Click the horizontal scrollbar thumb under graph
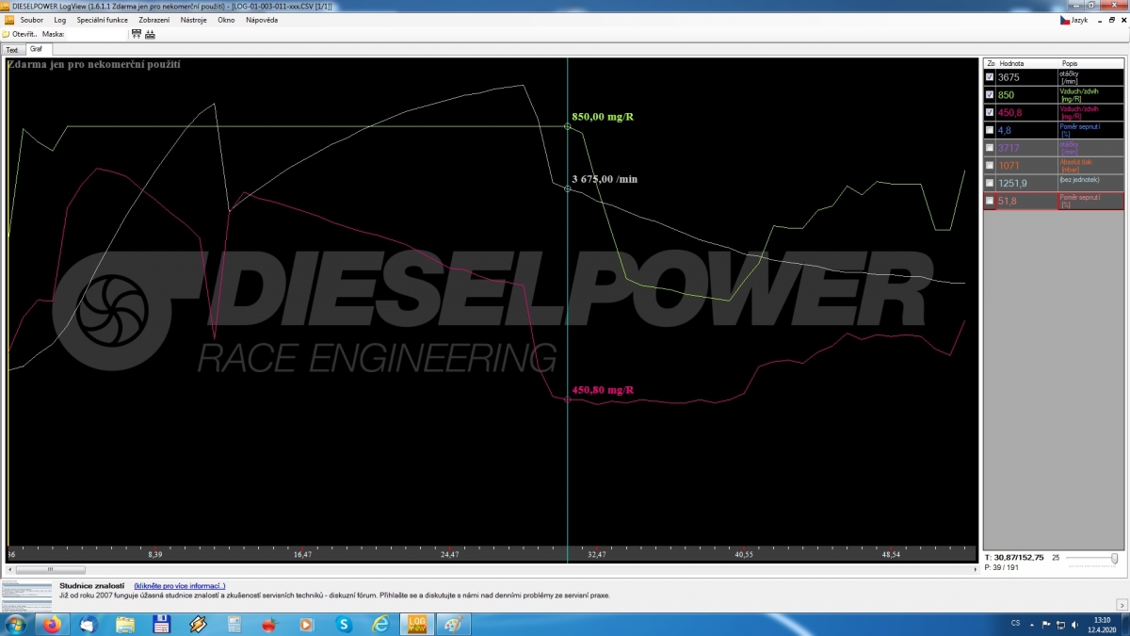 pos(51,569)
